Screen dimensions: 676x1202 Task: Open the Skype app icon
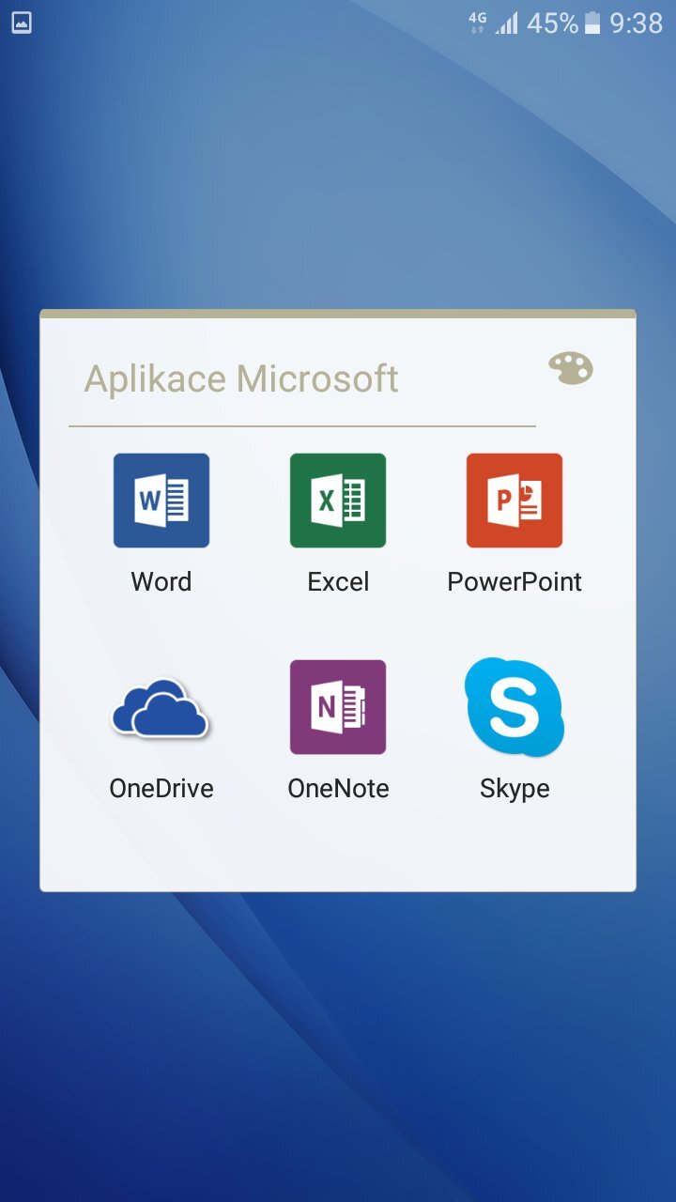515,707
